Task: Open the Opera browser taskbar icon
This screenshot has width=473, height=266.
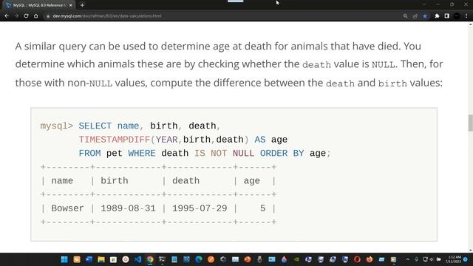Action: click(357, 259)
